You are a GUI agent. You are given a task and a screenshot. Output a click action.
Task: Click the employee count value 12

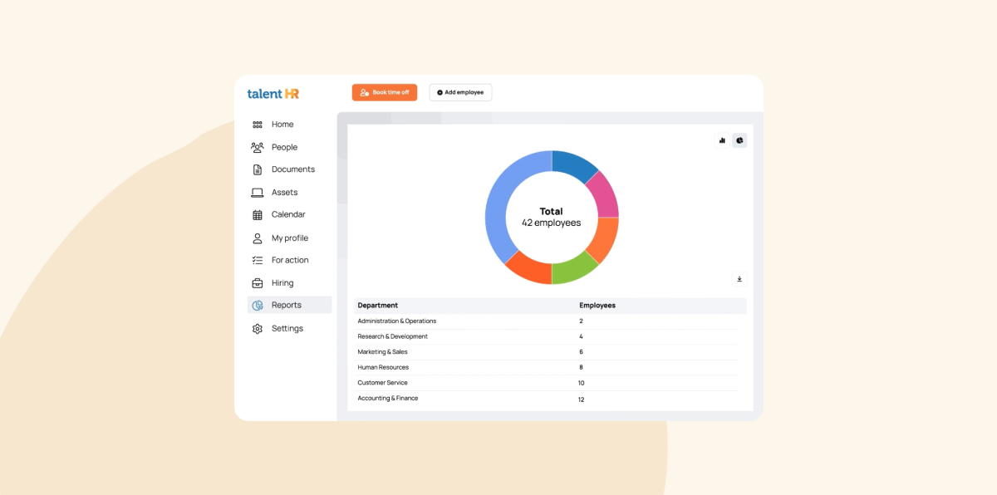coord(582,399)
